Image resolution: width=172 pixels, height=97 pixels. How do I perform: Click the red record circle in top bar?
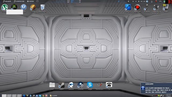(x=156, y=1)
